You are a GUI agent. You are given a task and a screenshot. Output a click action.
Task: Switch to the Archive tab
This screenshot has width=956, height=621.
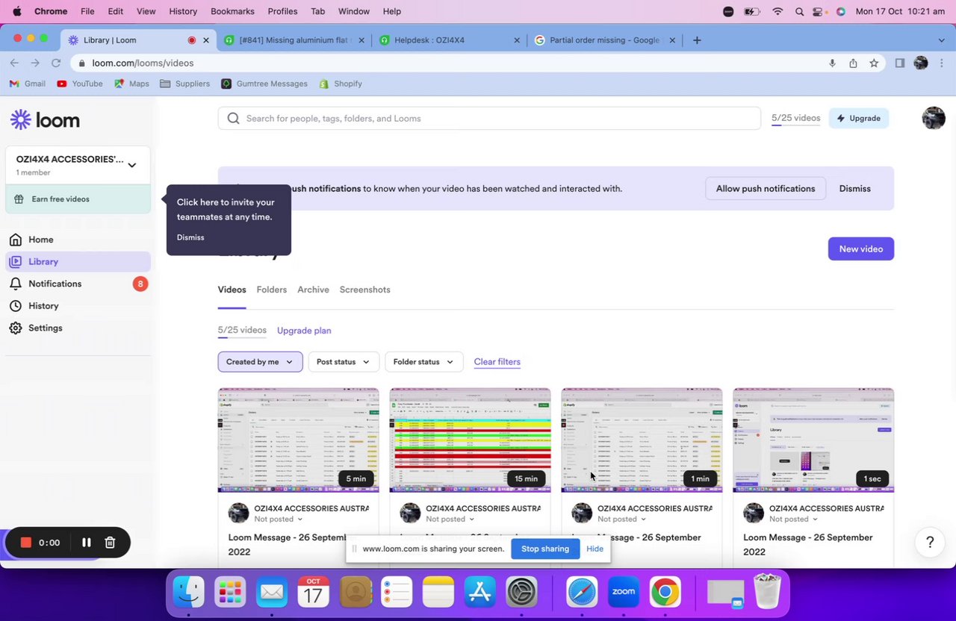click(313, 290)
